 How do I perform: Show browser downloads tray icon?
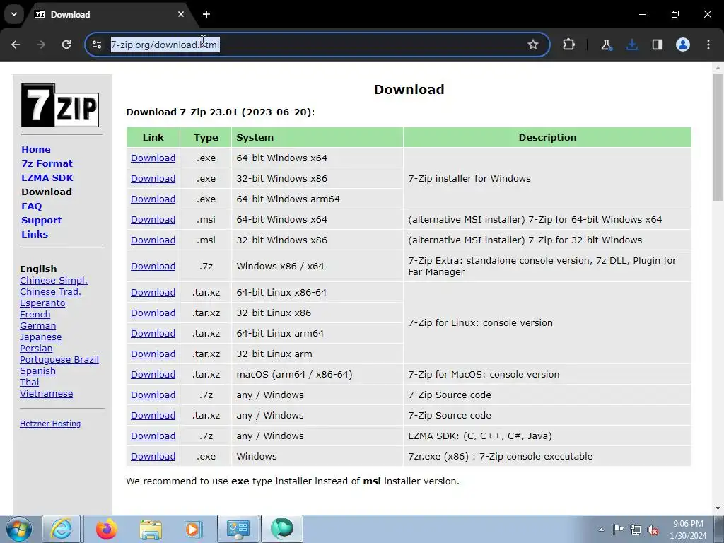point(632,45)
